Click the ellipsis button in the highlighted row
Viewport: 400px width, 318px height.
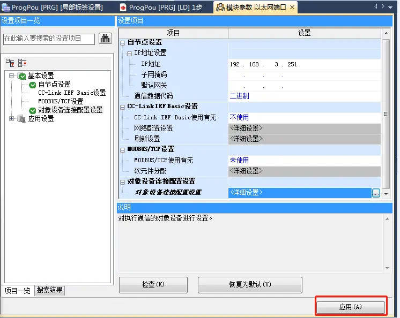[376, 193]
